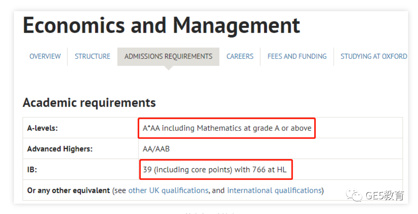Click the pointer arrow beneath the active tab
The image size is (418, 214).
[x=168, y=68]
